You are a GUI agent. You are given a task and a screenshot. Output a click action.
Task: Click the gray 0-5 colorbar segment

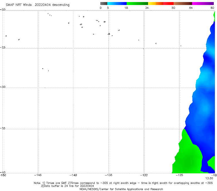point(104,4)
